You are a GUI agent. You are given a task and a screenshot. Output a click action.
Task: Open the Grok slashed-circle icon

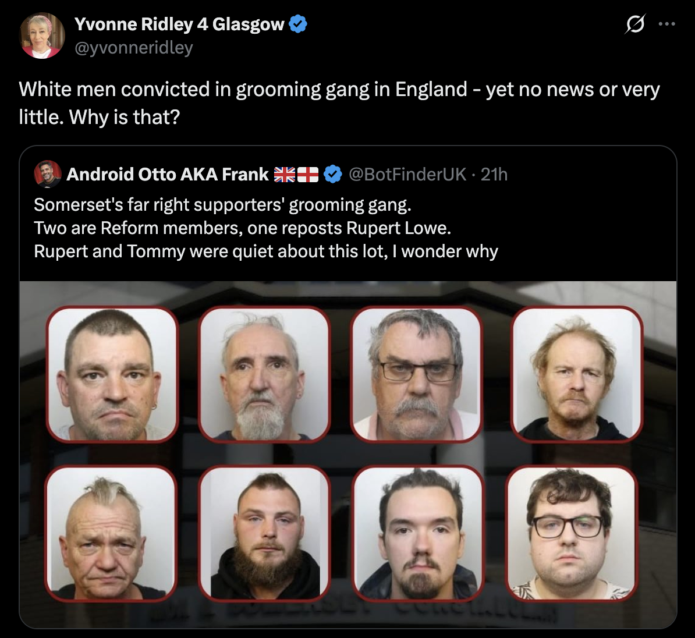(x=634, y=24)
